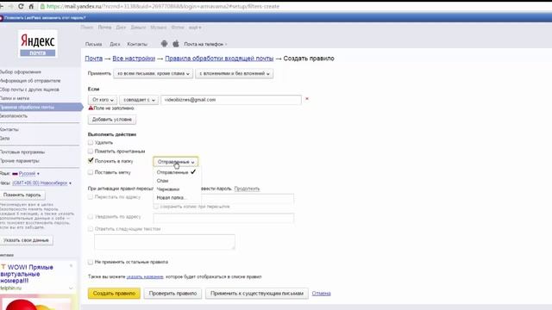Open Сбор почты с других ящиков
Image resolution: width=552 pixels, height=310 pixels.
[x=29, y=90]
